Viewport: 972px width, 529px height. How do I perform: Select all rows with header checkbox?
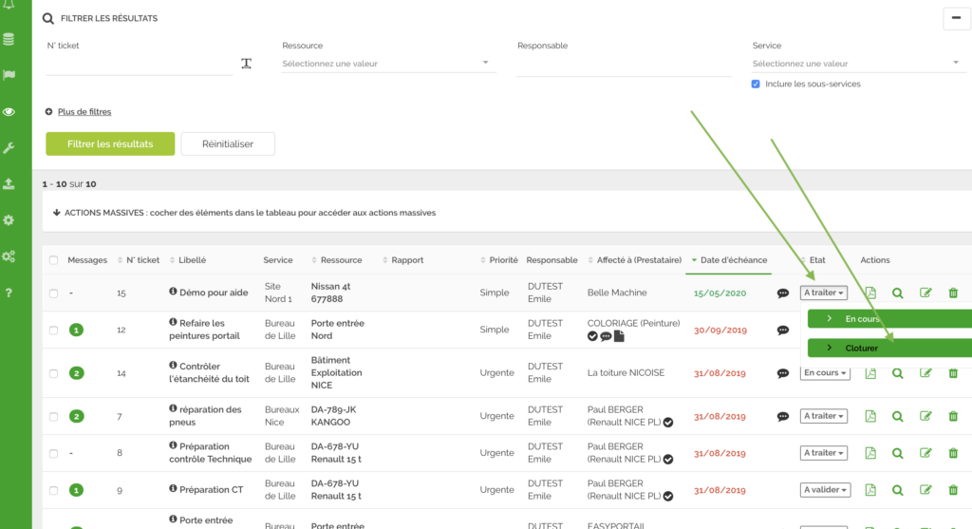pyautogui.click(x=53, y=260)
